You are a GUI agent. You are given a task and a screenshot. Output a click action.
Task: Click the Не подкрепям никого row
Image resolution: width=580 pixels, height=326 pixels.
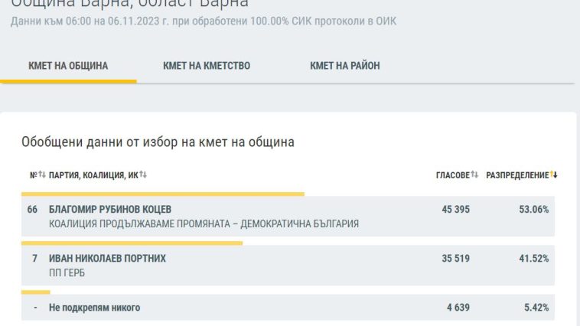[x=94, y=308]
